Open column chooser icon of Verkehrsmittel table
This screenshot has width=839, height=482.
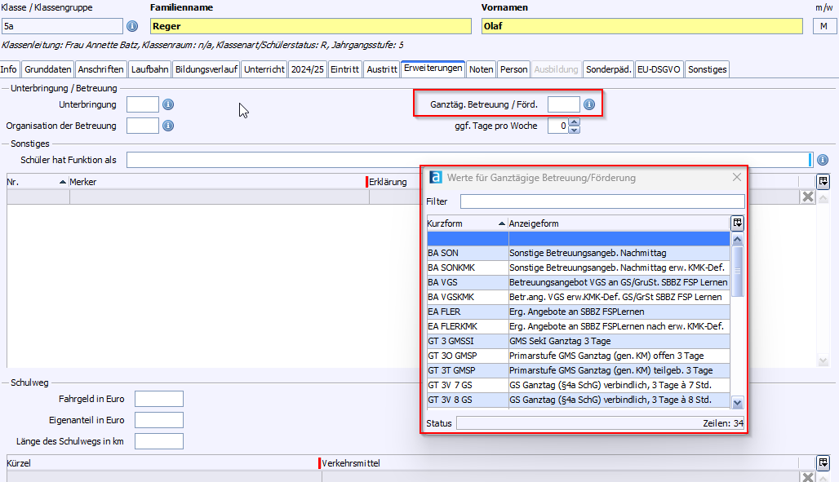pyautogui.click(x=823, y=462)
